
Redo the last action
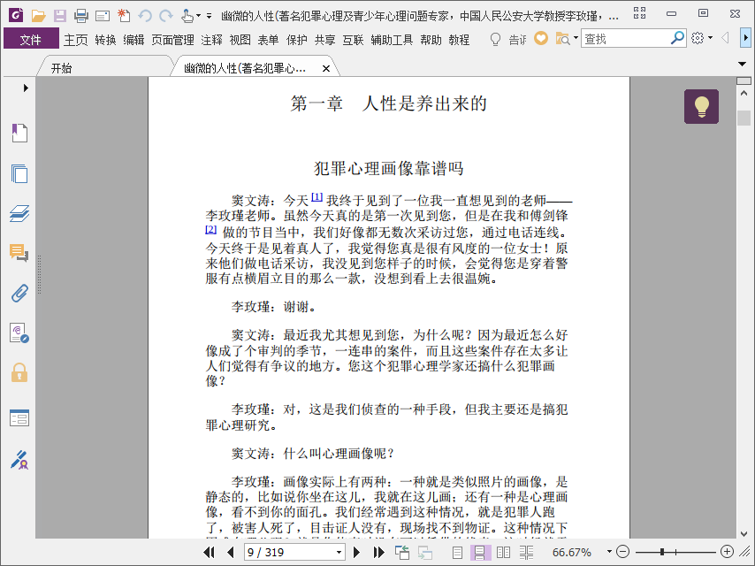pyautogui.click(x=166, y=16)
